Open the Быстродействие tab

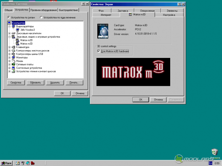[68, 10]
